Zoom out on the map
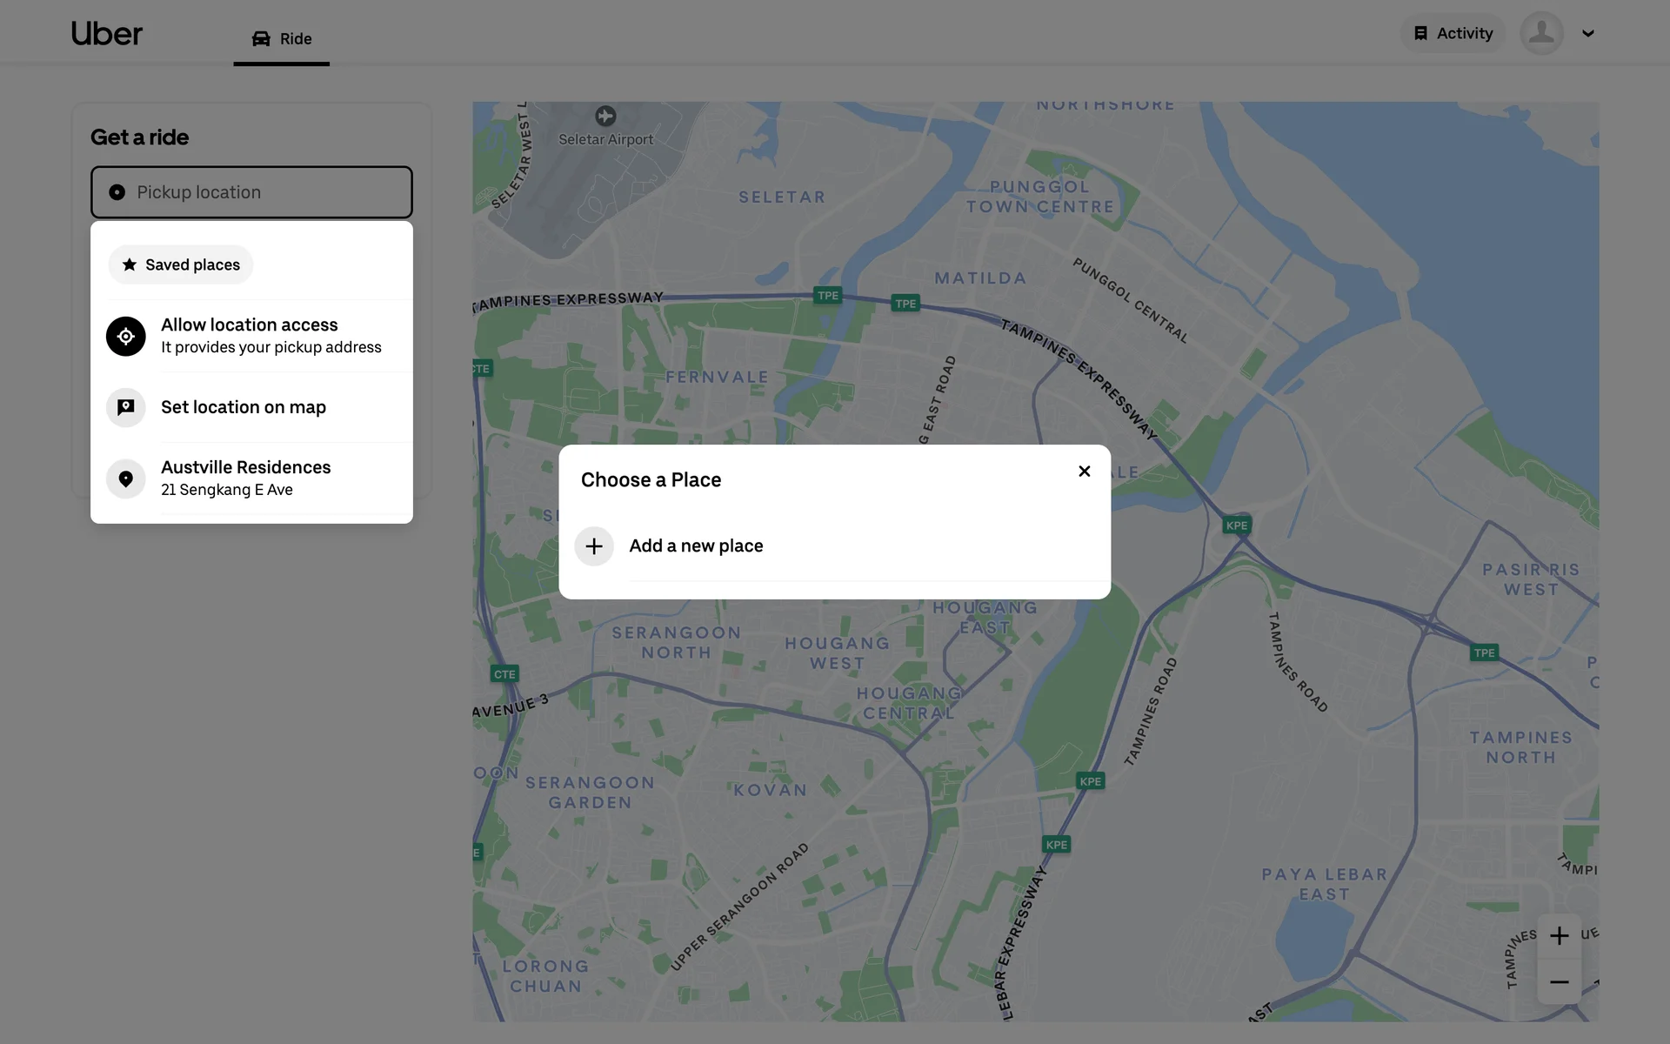 pyautogui.click(x=1559, y=982)
